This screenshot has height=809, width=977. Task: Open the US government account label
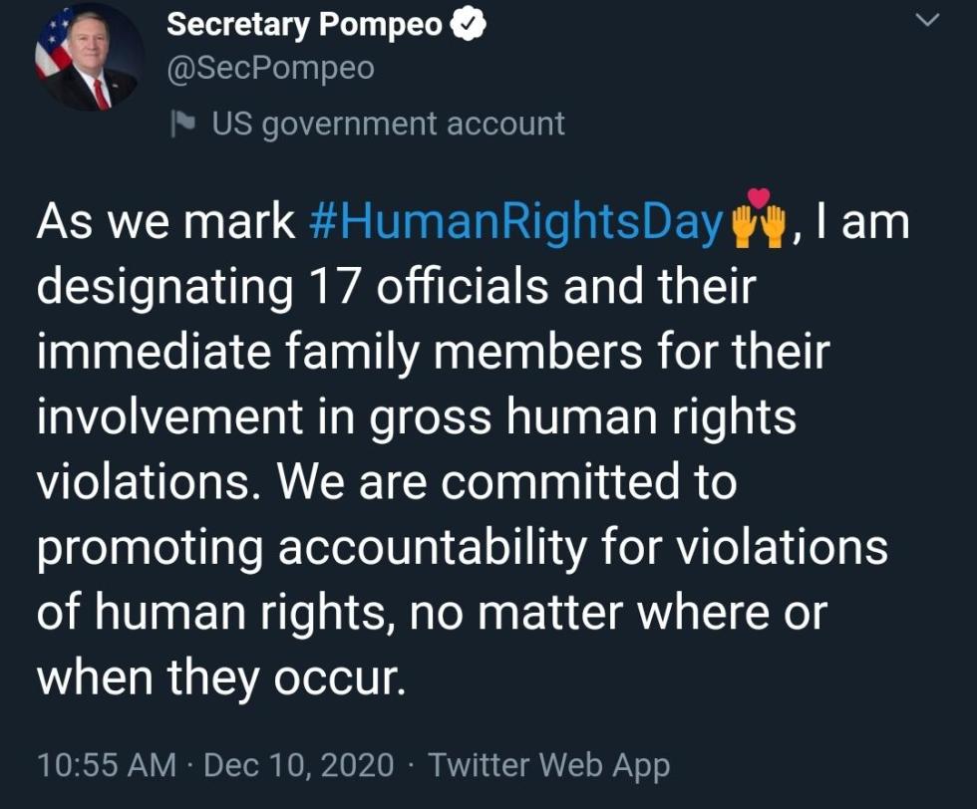[x=388, y=124]
